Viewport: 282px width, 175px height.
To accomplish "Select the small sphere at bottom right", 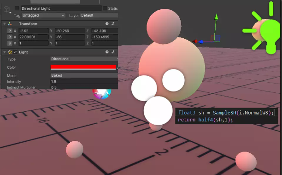I will coord(246,162).
